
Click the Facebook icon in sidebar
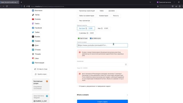[x=33, y=28]
